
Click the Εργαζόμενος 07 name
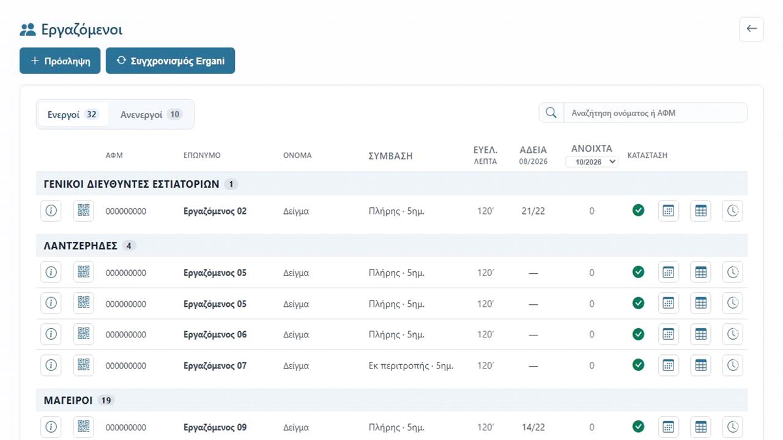pos(215,366)
